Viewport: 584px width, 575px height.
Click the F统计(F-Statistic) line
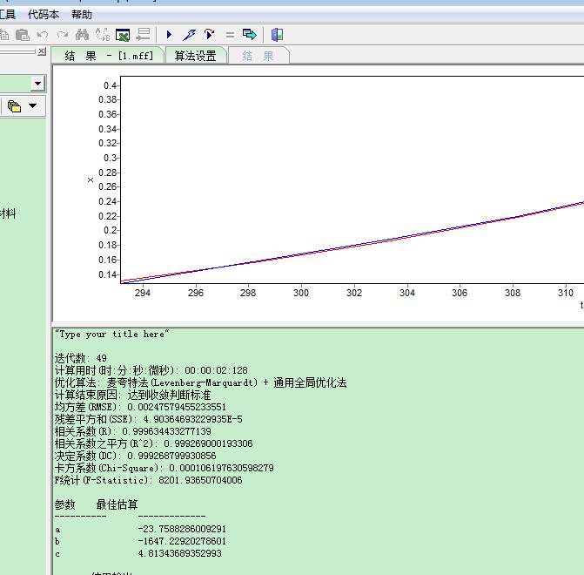click(149, 480)
